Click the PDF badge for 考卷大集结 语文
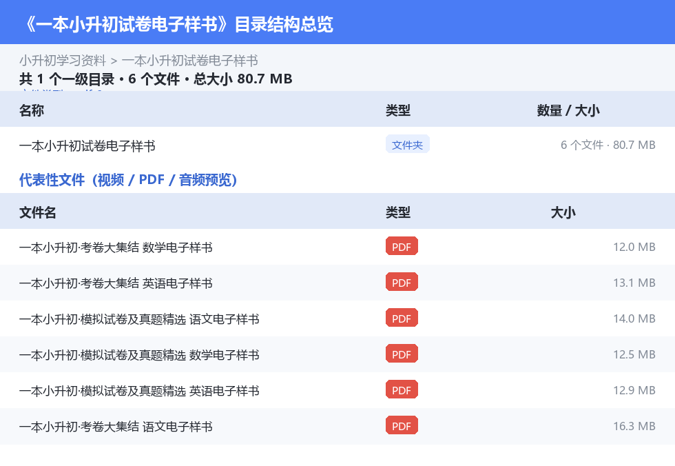Screen dimensions: 675x466 click(x=402, y=425)
